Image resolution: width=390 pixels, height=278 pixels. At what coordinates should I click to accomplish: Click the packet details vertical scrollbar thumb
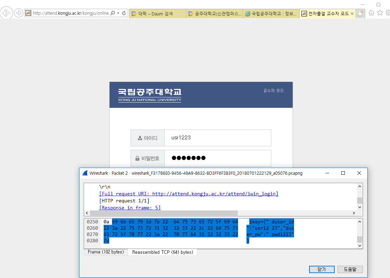[360, 200]
